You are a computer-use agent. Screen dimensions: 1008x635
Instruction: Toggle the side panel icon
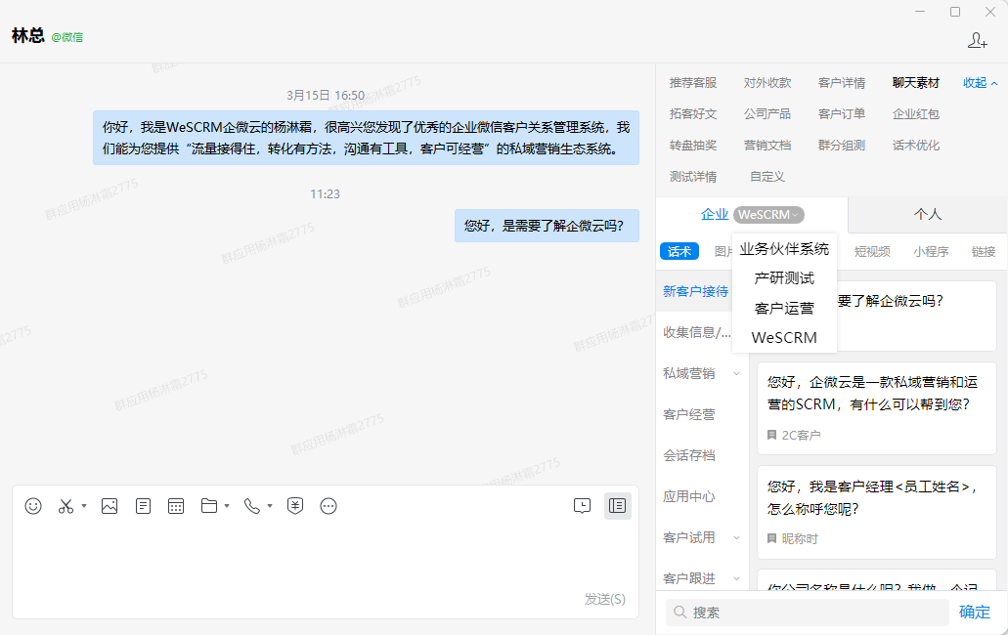617,506
